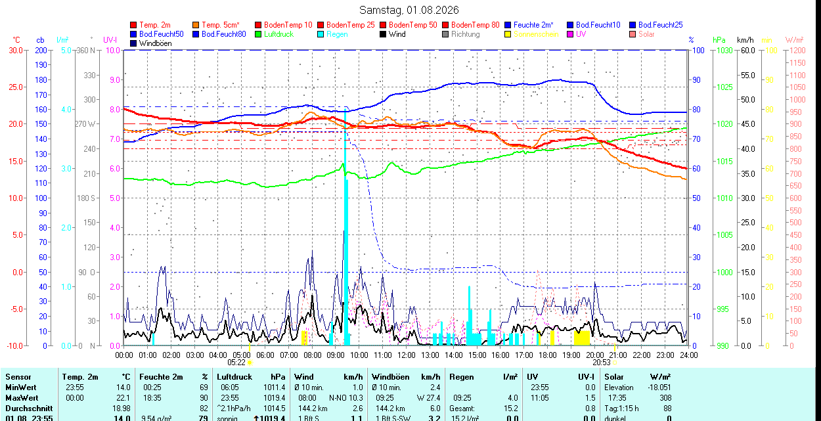Select the Feuchte 2m legend label
This screenshot has height=421, width=821.
pyautogui.click(x=533, y=24)
